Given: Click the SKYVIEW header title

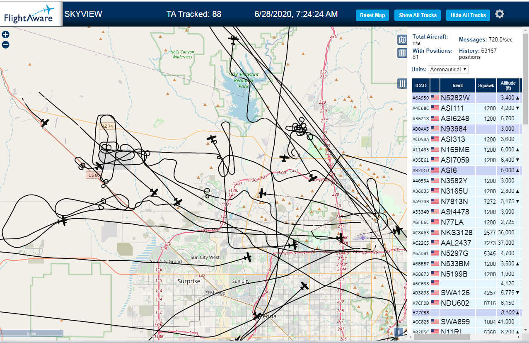Looking at the screenshot, I should tap(83, 14).
